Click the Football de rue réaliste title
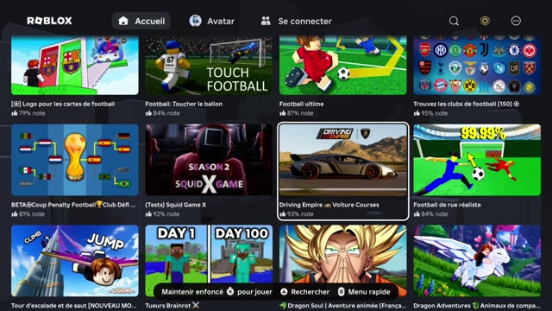Screen dimensions: 552x311 pyautogui.click(x=447, y=205)
